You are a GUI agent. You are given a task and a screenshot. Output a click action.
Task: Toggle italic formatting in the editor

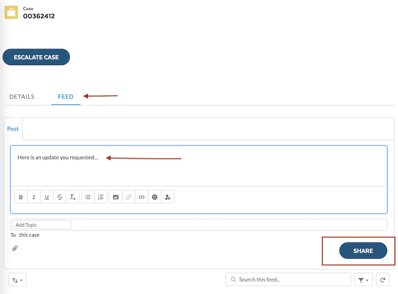tap(34, 197)
